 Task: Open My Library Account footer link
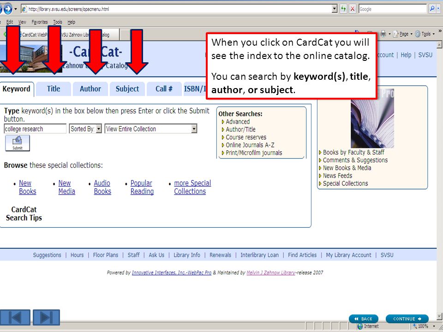tap(349, 255)
